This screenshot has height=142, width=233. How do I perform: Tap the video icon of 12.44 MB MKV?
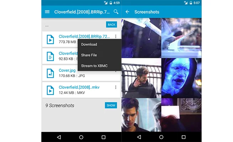tap(50, 90)
